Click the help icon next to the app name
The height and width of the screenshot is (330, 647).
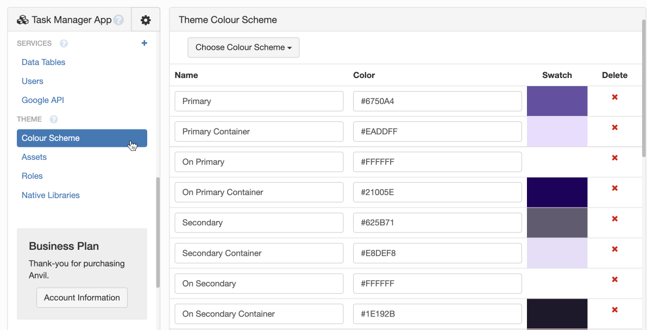coord(118,20)
